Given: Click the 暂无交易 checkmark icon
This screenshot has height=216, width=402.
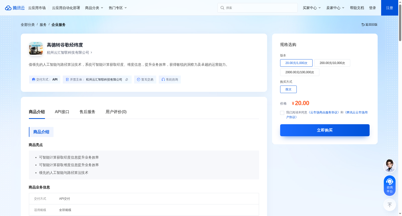Looking at the screenshot, I should coord(138,80).
